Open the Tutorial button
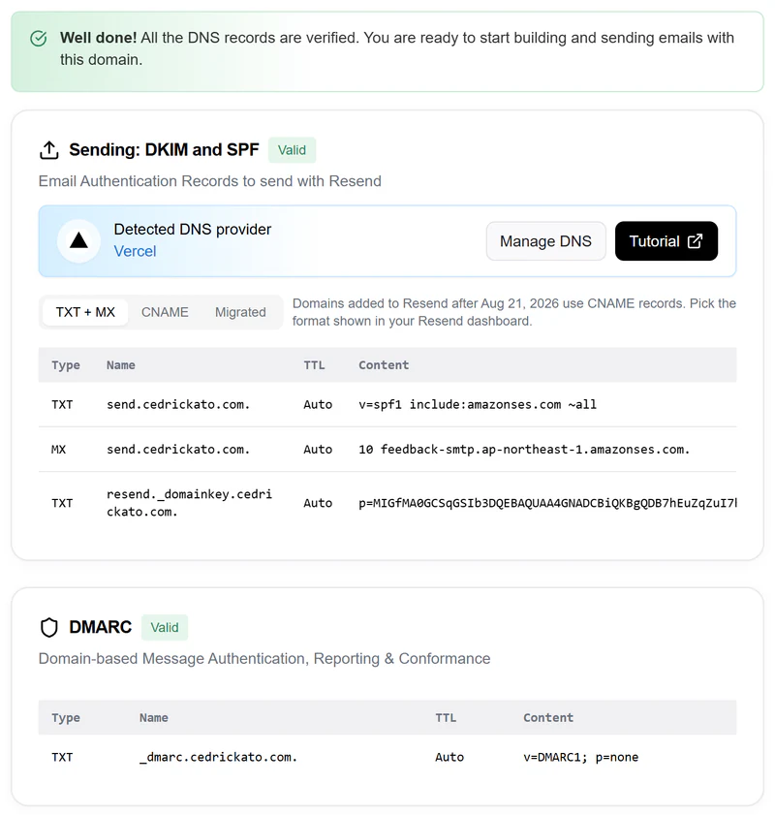 click(x=666, y=241)
